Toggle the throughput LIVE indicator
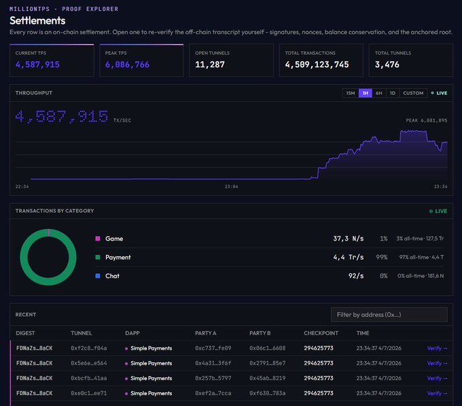This screenshot has width=462, height=406. coord(439,93)
